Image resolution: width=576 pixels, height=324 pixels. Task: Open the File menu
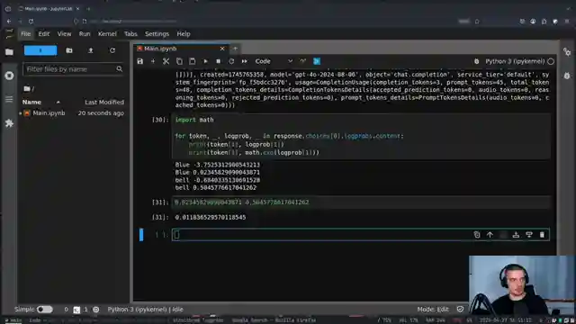coord(26,34)
